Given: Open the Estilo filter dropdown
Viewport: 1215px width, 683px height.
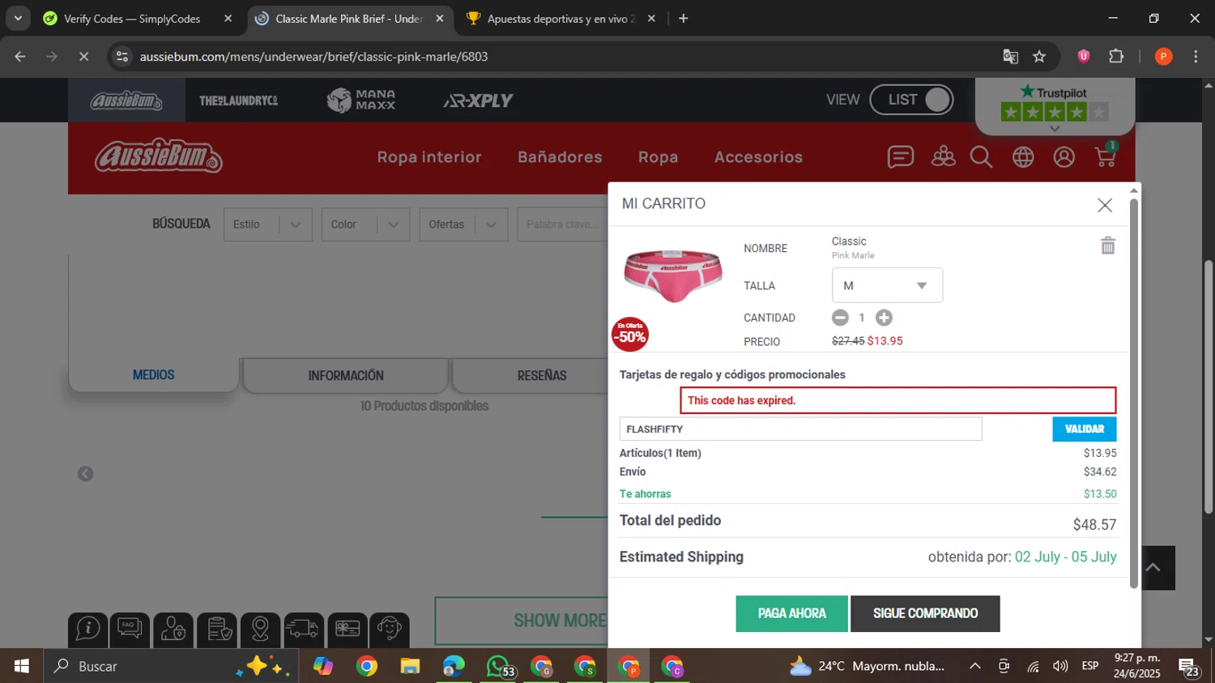Looking at the screenshot, I should [267, 224].
